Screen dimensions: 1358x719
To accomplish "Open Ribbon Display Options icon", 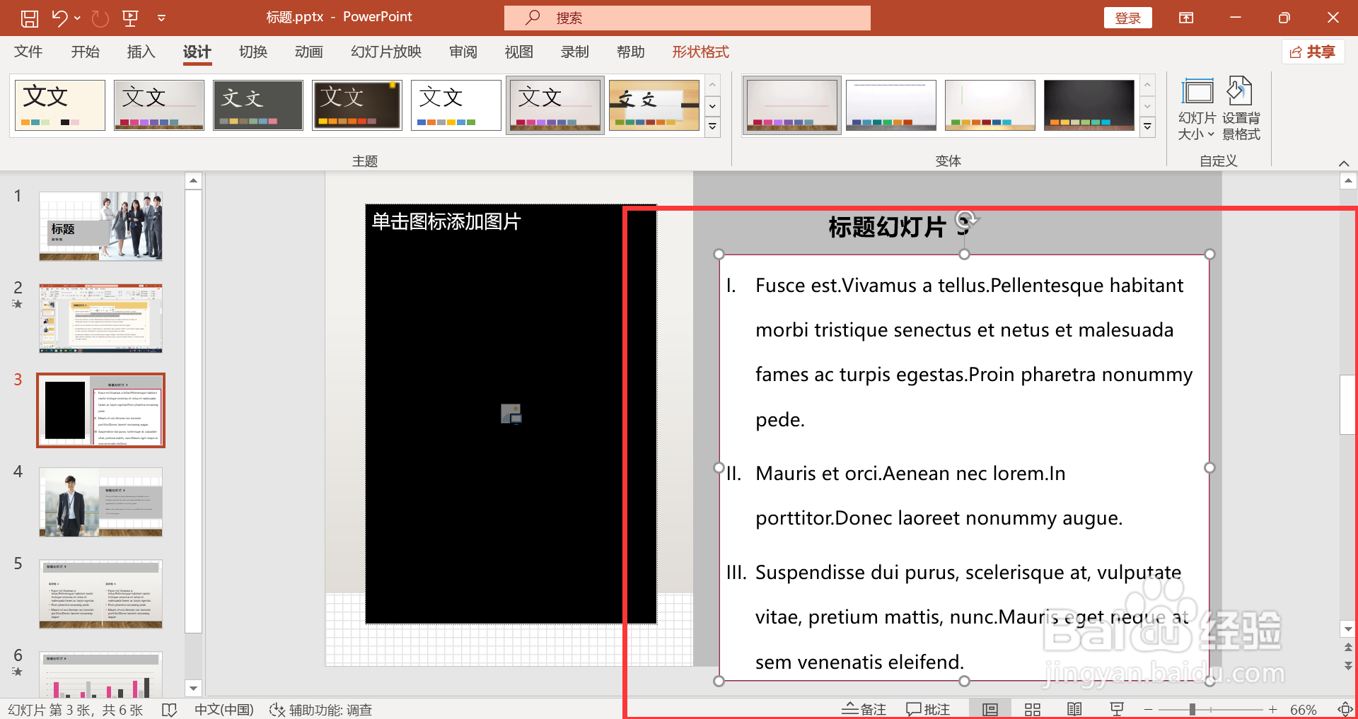I will pyautogui.click(x=1186, y=18).
